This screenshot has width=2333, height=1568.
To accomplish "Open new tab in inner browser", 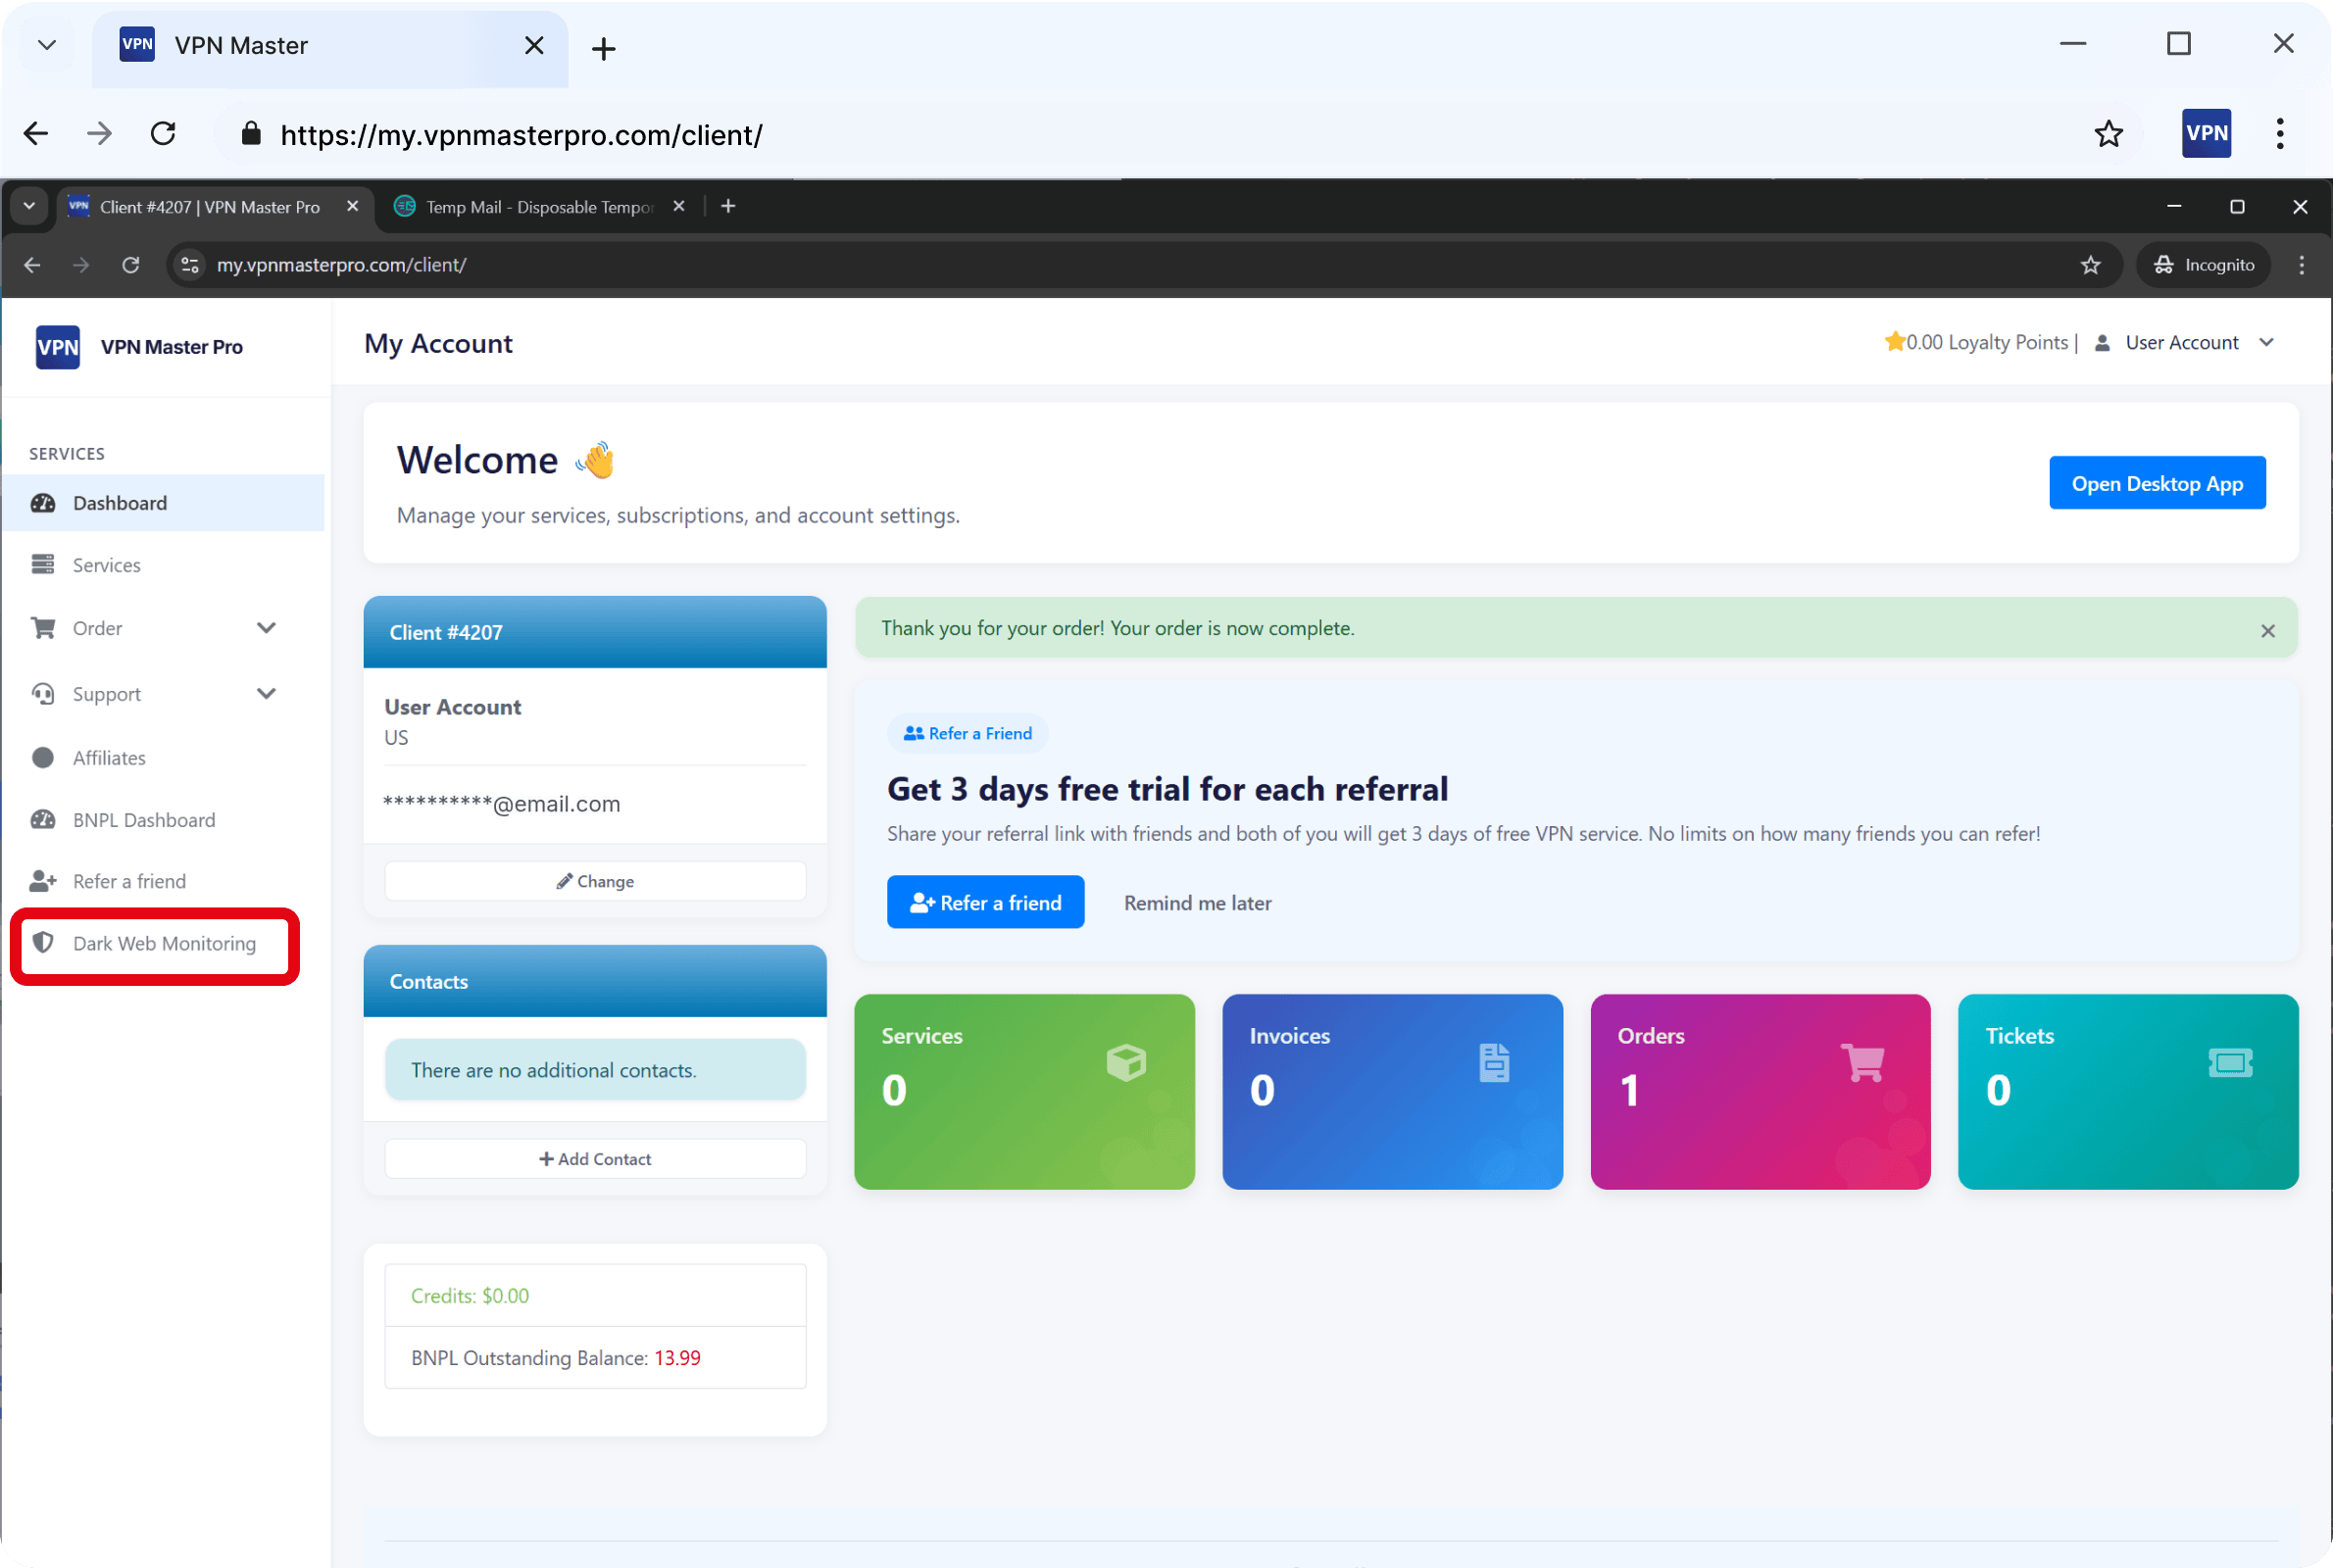I will coord(728,206).
